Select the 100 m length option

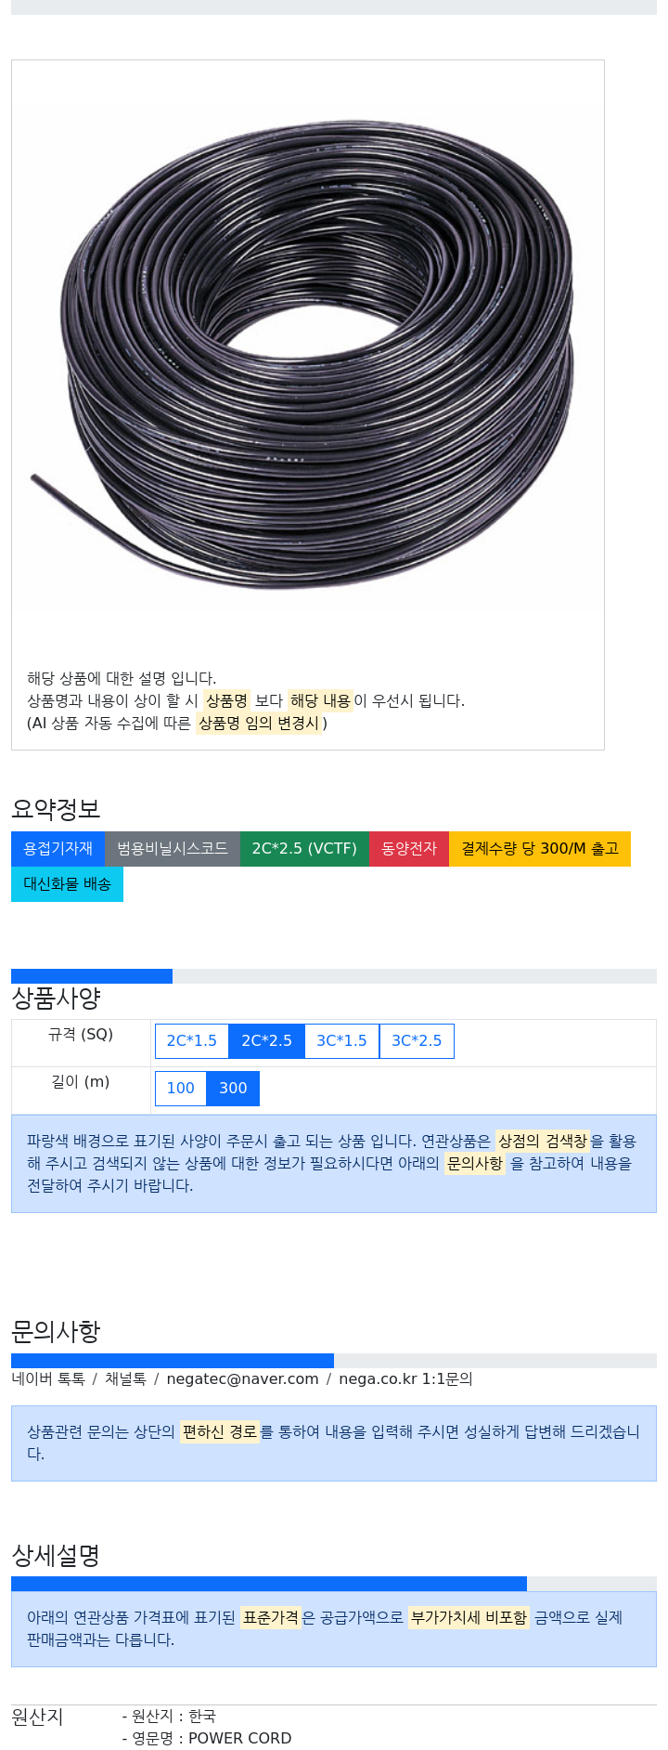[x=181, y=1088]
